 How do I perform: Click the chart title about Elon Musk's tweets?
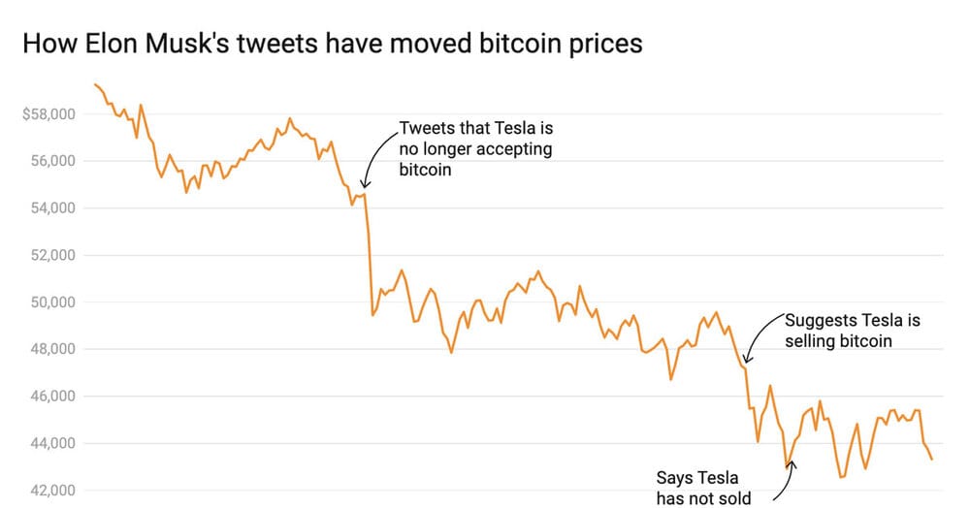coord(333,44)
